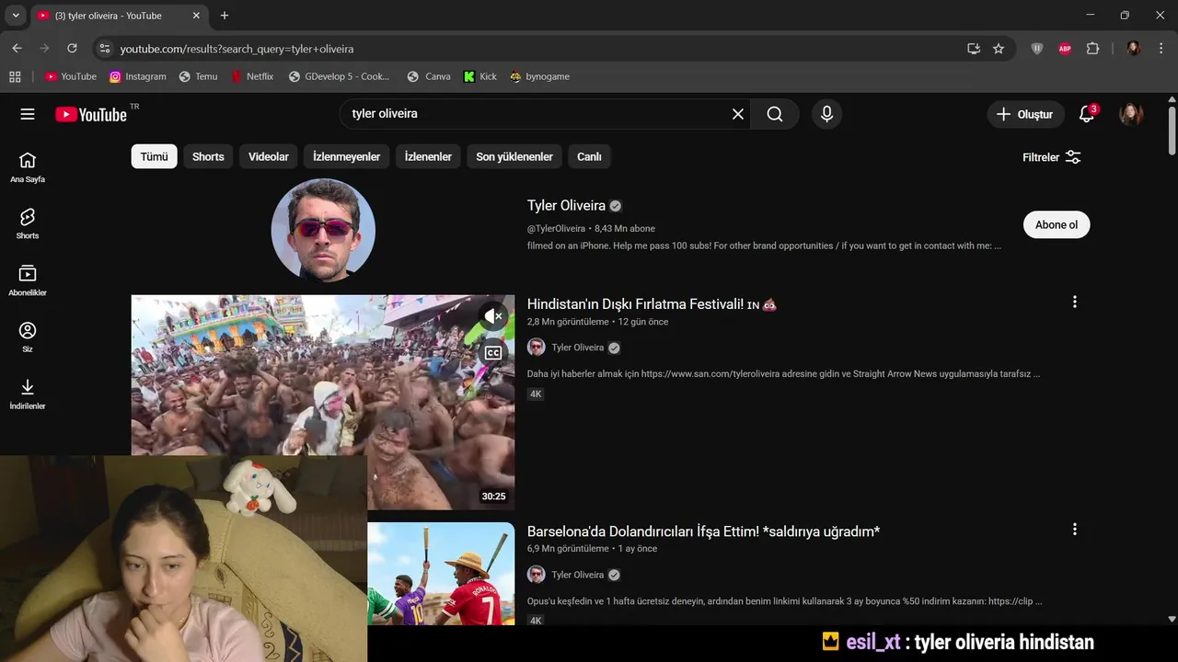Open the channel name under the Barselona video
This screenshot has height=662, width=1178.
577,575
